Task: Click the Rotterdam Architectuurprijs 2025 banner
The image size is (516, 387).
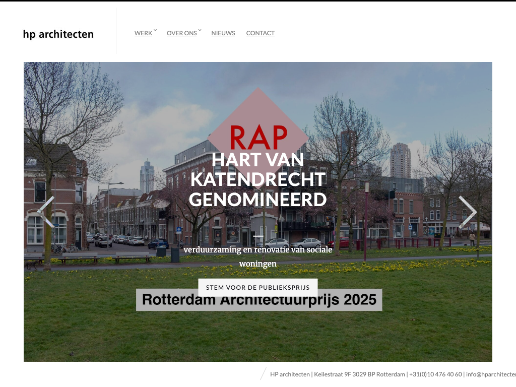Action: [259, 300]
